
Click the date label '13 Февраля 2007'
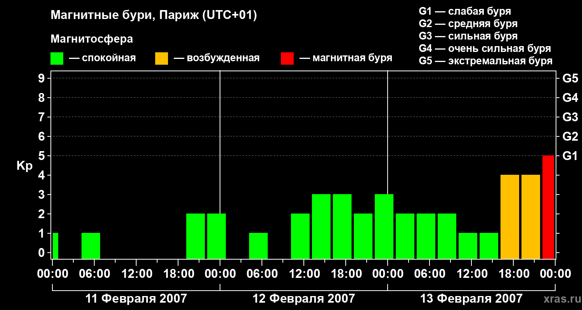click(x=471, y=299)
